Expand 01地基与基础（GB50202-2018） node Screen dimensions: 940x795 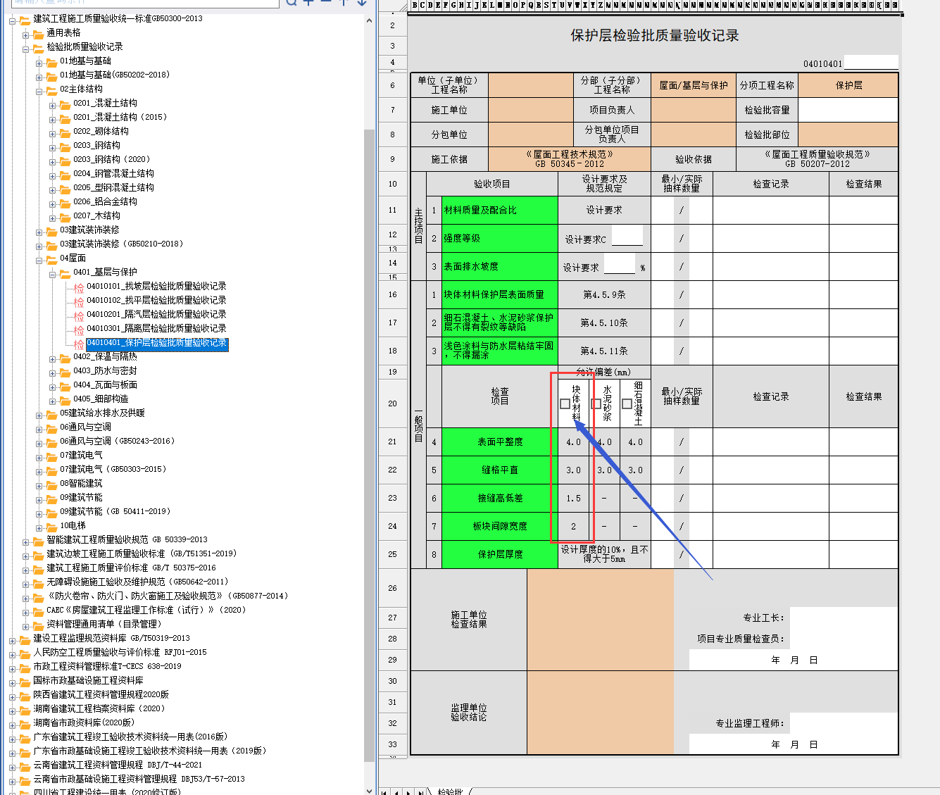coord(39,77)
